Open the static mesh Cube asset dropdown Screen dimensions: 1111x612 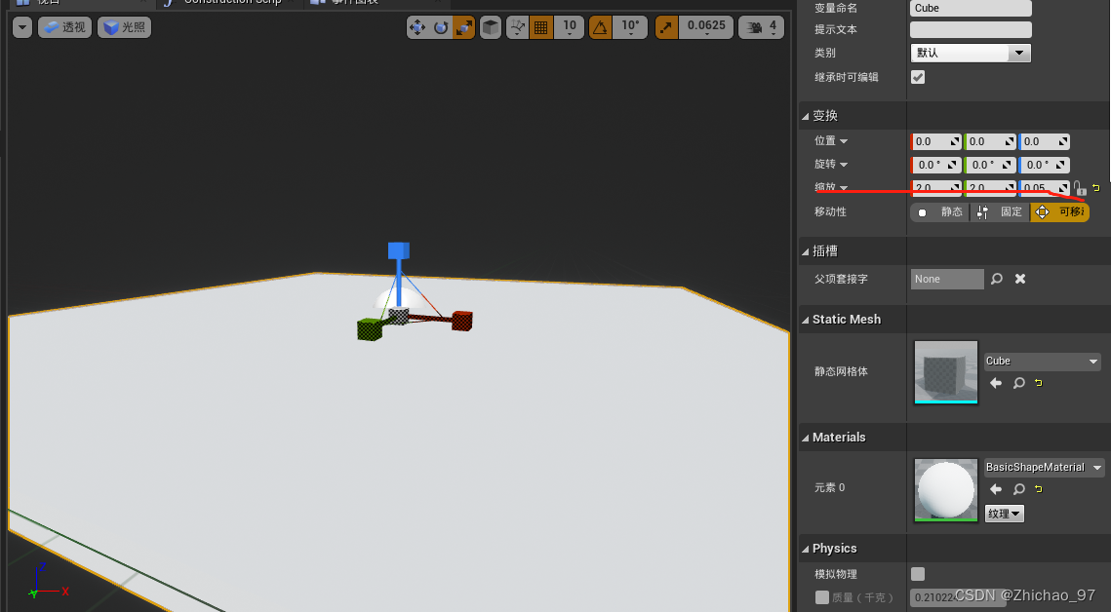[1043, 362]
